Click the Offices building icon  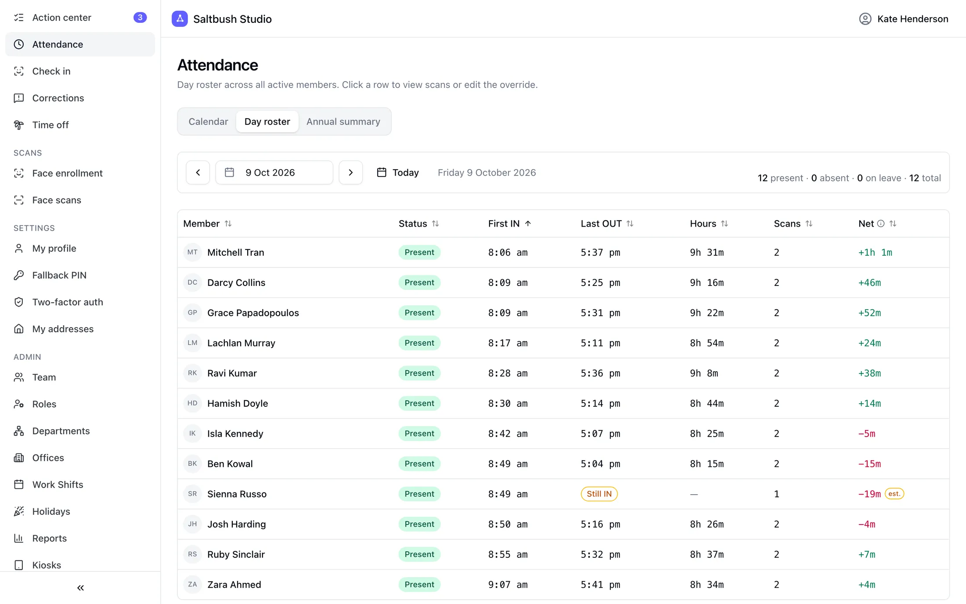click(x=18, y=457)
